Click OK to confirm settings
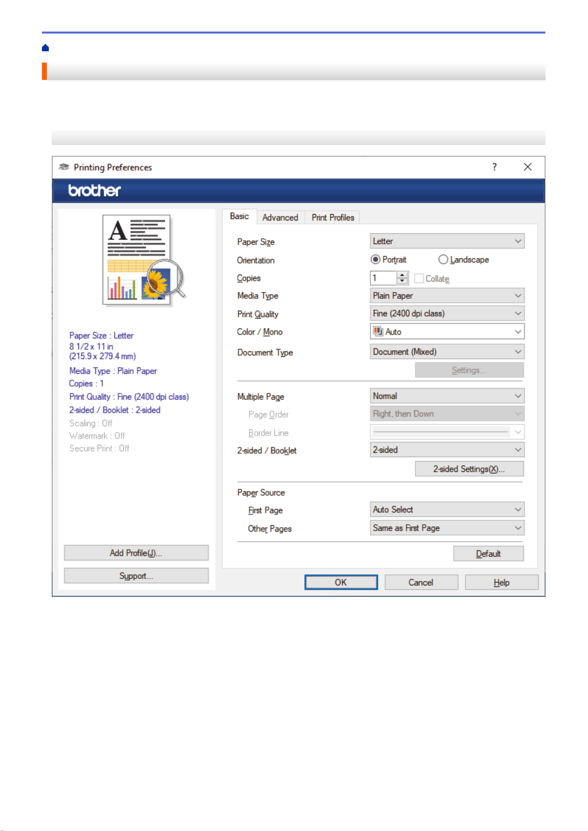The width and height of the screenshot is (588, 831). (341, 582)
